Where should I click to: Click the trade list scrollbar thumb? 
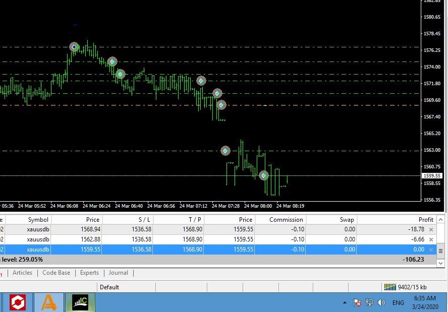(x=440, y=251)
